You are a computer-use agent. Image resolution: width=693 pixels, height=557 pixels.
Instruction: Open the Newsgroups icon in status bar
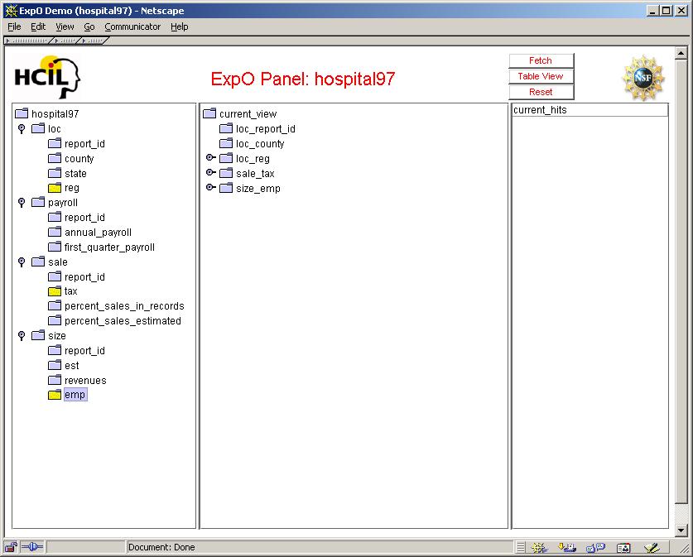[594, 547]
